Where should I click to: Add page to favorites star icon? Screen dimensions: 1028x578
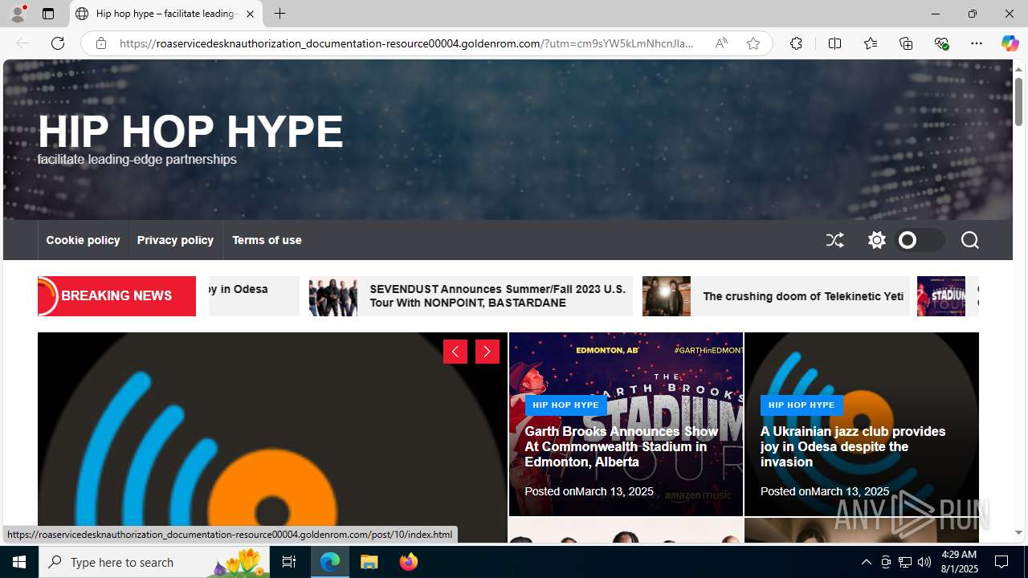[753, 43]
